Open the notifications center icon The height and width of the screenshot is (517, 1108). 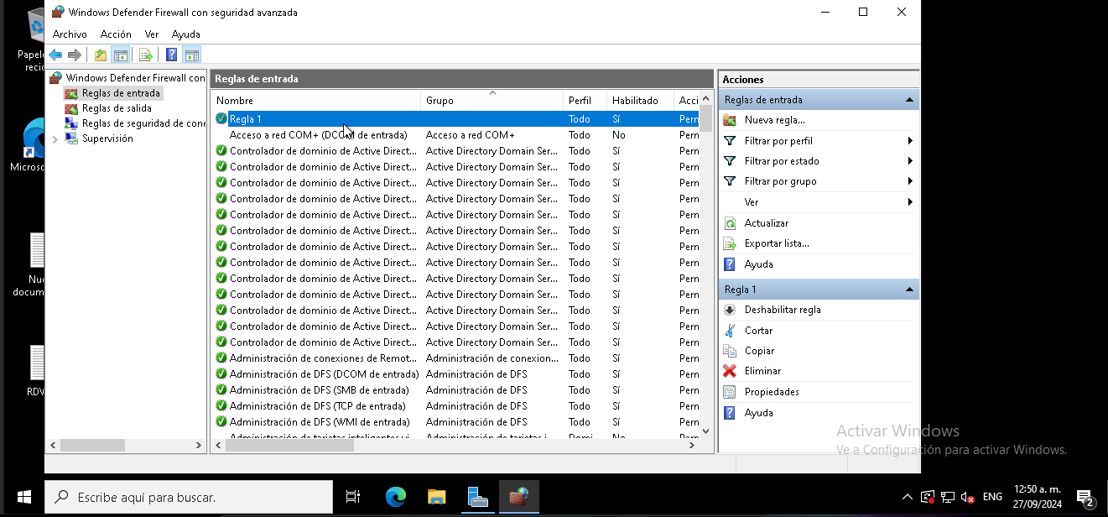[x=1085, y=497]
